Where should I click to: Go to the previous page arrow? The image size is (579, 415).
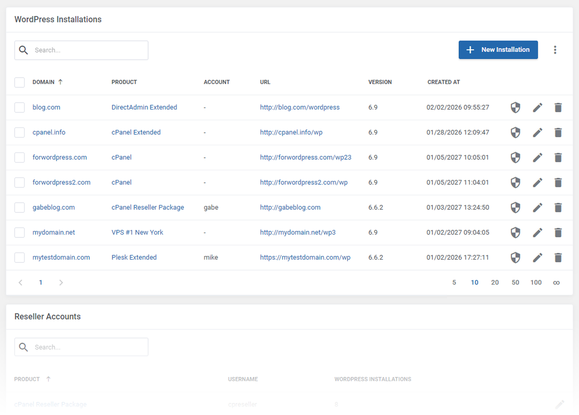click(20, 283)
